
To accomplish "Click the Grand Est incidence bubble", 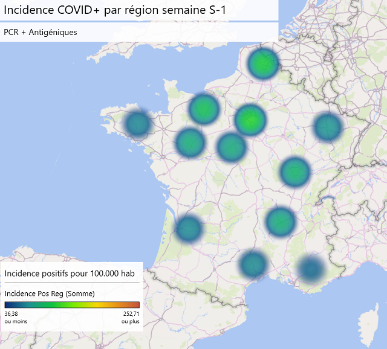I will pos(328,127).
